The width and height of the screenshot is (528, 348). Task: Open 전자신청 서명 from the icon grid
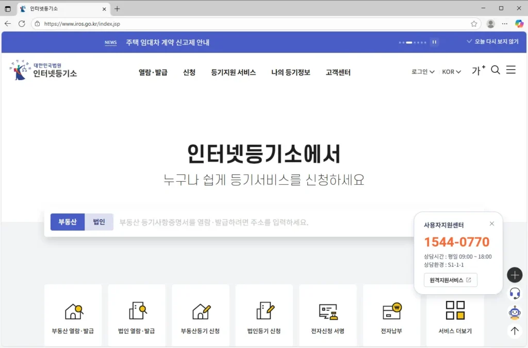(328, 315)
